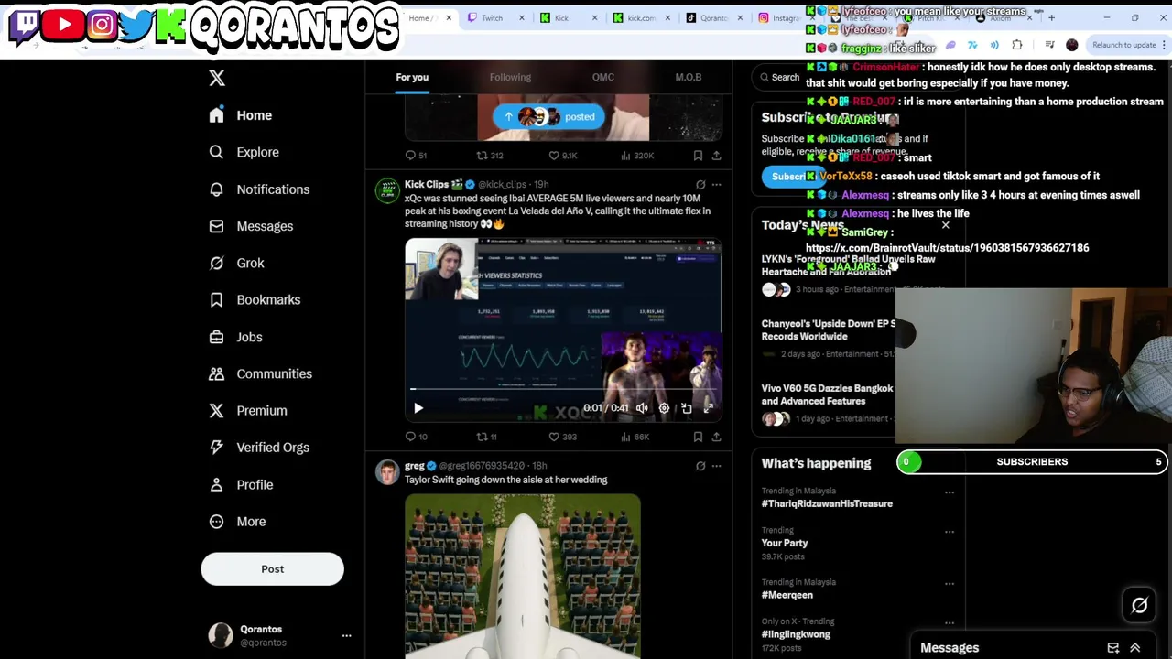Click the Communities people icon

click(x=216, y=373)
